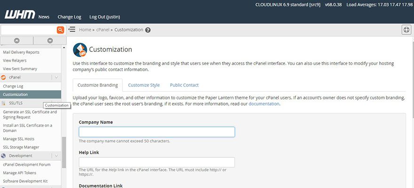Switch to the Customize Branding tab

coord(98,85)
